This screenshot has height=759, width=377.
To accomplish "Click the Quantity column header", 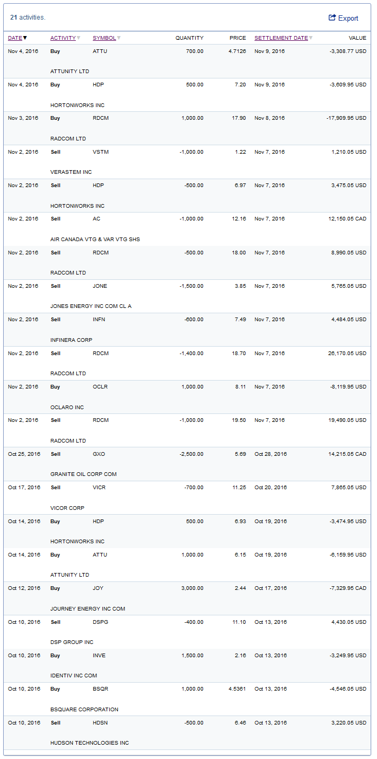I will pos(189,38).
